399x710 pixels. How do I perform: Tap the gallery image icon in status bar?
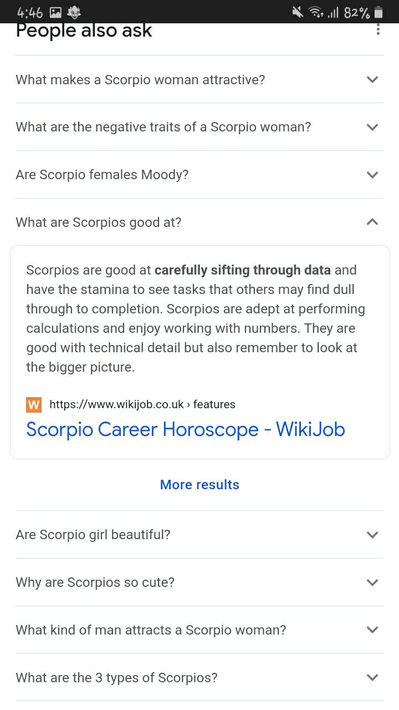point(55,12)
